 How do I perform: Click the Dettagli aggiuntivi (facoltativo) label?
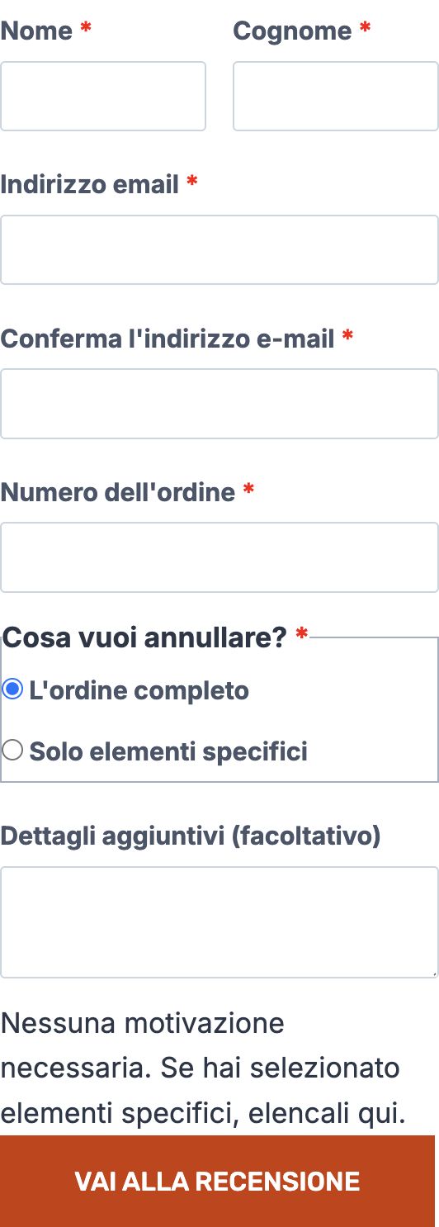pyautogui.click(x=191, y=836)
